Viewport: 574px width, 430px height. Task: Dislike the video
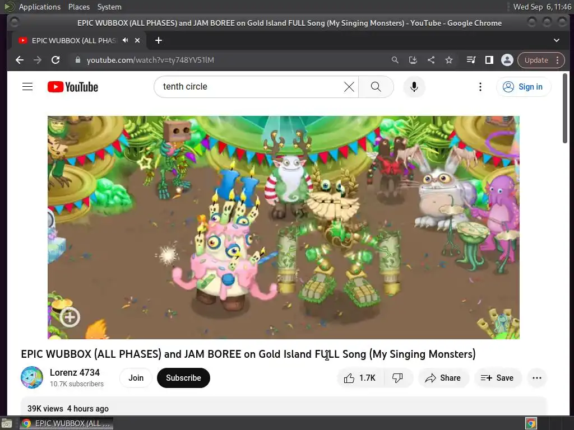pyautogui.click(x=398, y=378)
